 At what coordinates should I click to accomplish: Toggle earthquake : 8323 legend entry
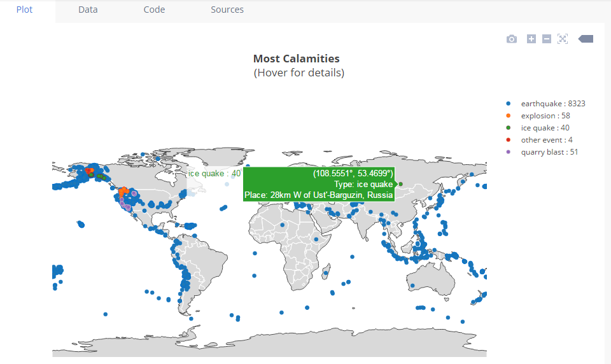point(546,104)
